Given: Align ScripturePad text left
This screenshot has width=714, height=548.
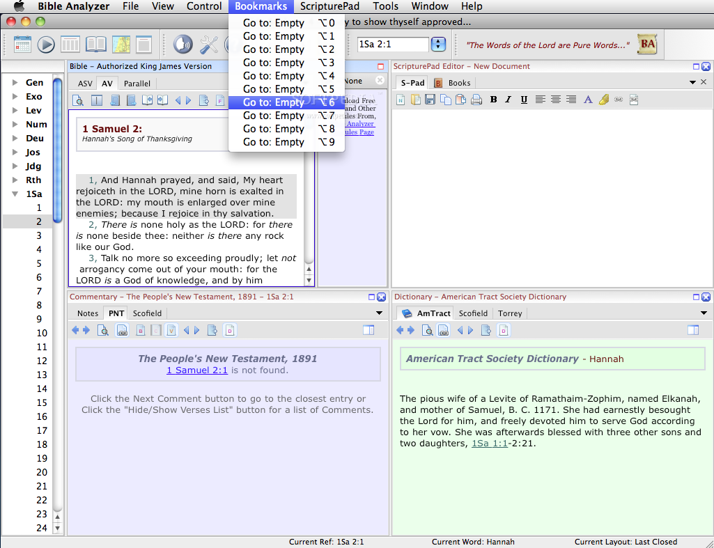Looking at the screenshot, I should [x=540, y=100].
